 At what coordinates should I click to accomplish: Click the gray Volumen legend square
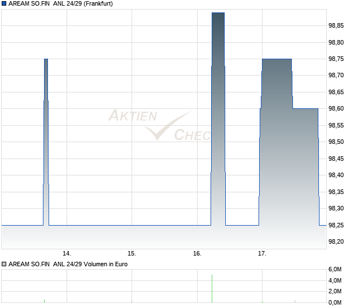4,264
